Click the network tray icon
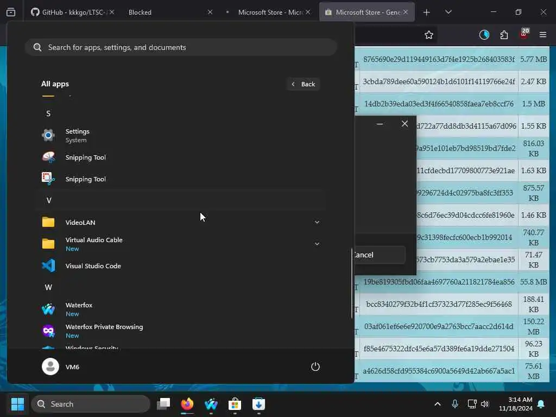This screenshot has width=556, height=417. 472,404
